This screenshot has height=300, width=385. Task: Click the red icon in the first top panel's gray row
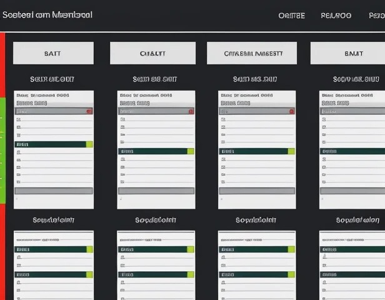[89, 111]
